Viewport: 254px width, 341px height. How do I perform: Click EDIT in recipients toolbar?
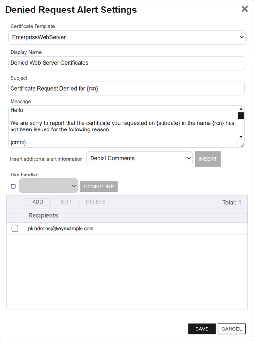pyautogui.click(x=67, y=202)
